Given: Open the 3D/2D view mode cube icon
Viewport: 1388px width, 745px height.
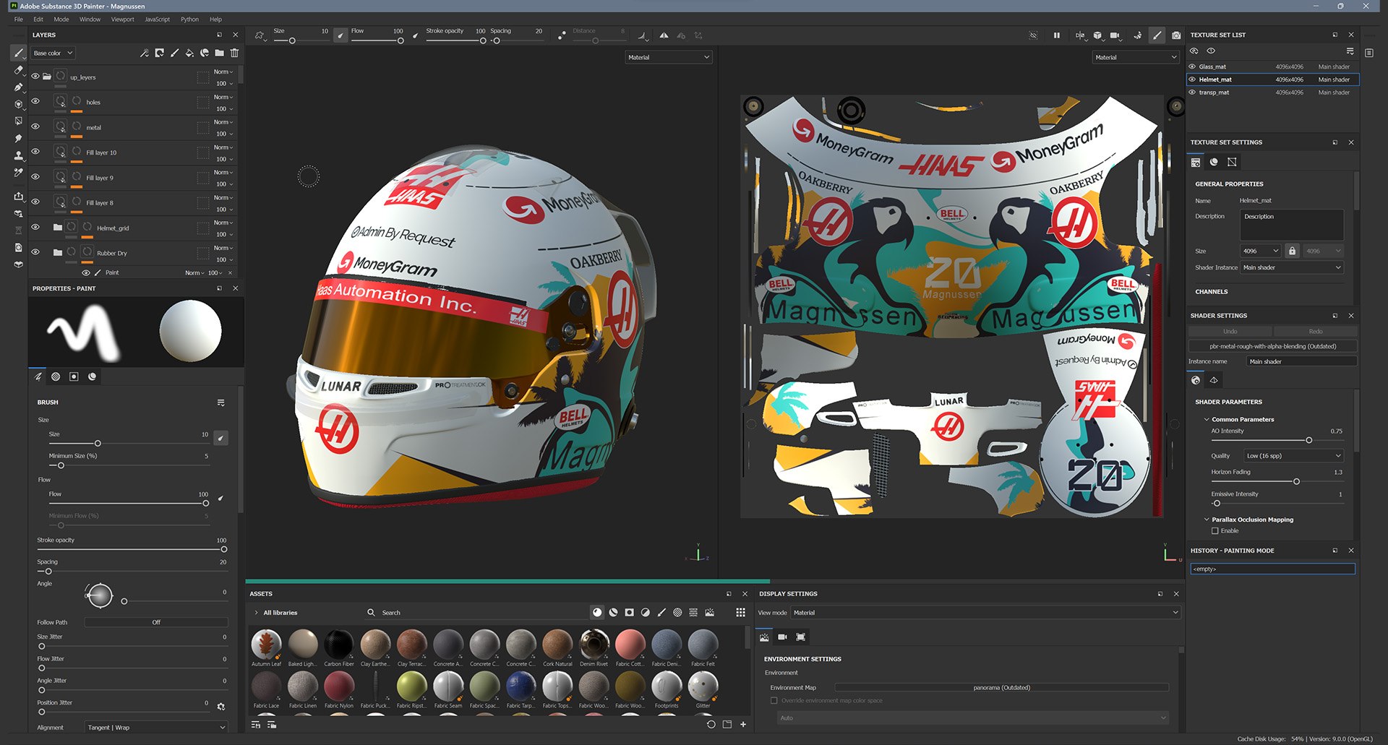Looking at the screenshot, I should [1097, 35].
